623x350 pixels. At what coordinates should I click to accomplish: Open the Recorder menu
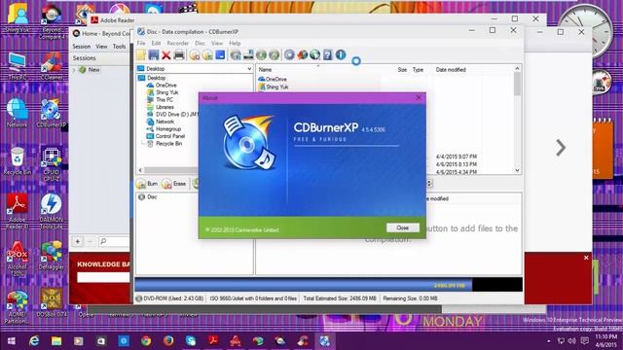click(177, 43)
